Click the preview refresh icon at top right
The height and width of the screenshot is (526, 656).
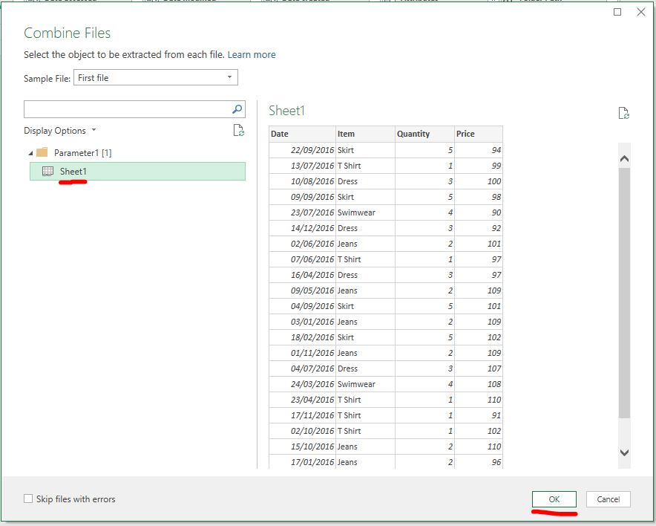[624, 113]
